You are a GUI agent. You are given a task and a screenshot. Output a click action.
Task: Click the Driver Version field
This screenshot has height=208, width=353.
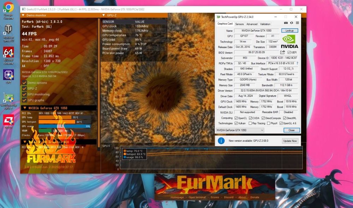coord(266,91)
